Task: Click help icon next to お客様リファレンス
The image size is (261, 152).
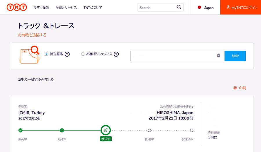Action: pyautogui.click(x=116, y=54)
